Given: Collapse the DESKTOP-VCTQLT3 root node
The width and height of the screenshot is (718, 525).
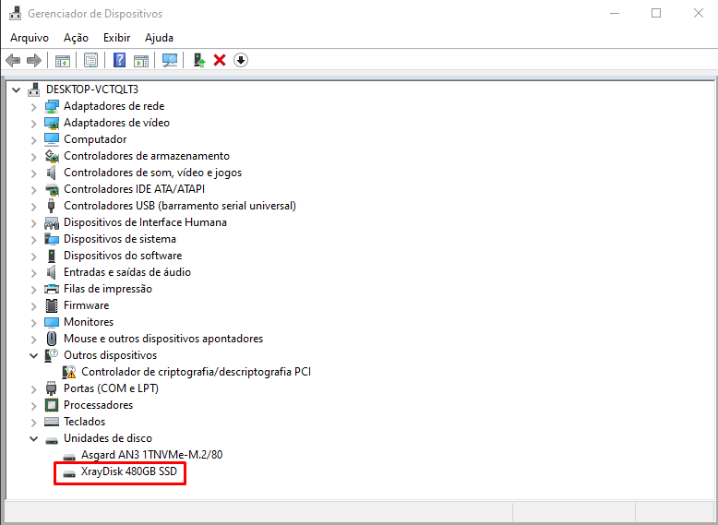Looking at the screenshot, I should (x=17, y=89).
